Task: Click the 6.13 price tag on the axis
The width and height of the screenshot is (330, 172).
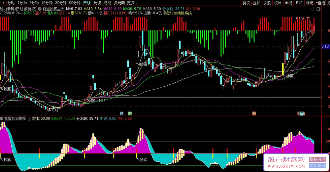Action: click(325, 46)
